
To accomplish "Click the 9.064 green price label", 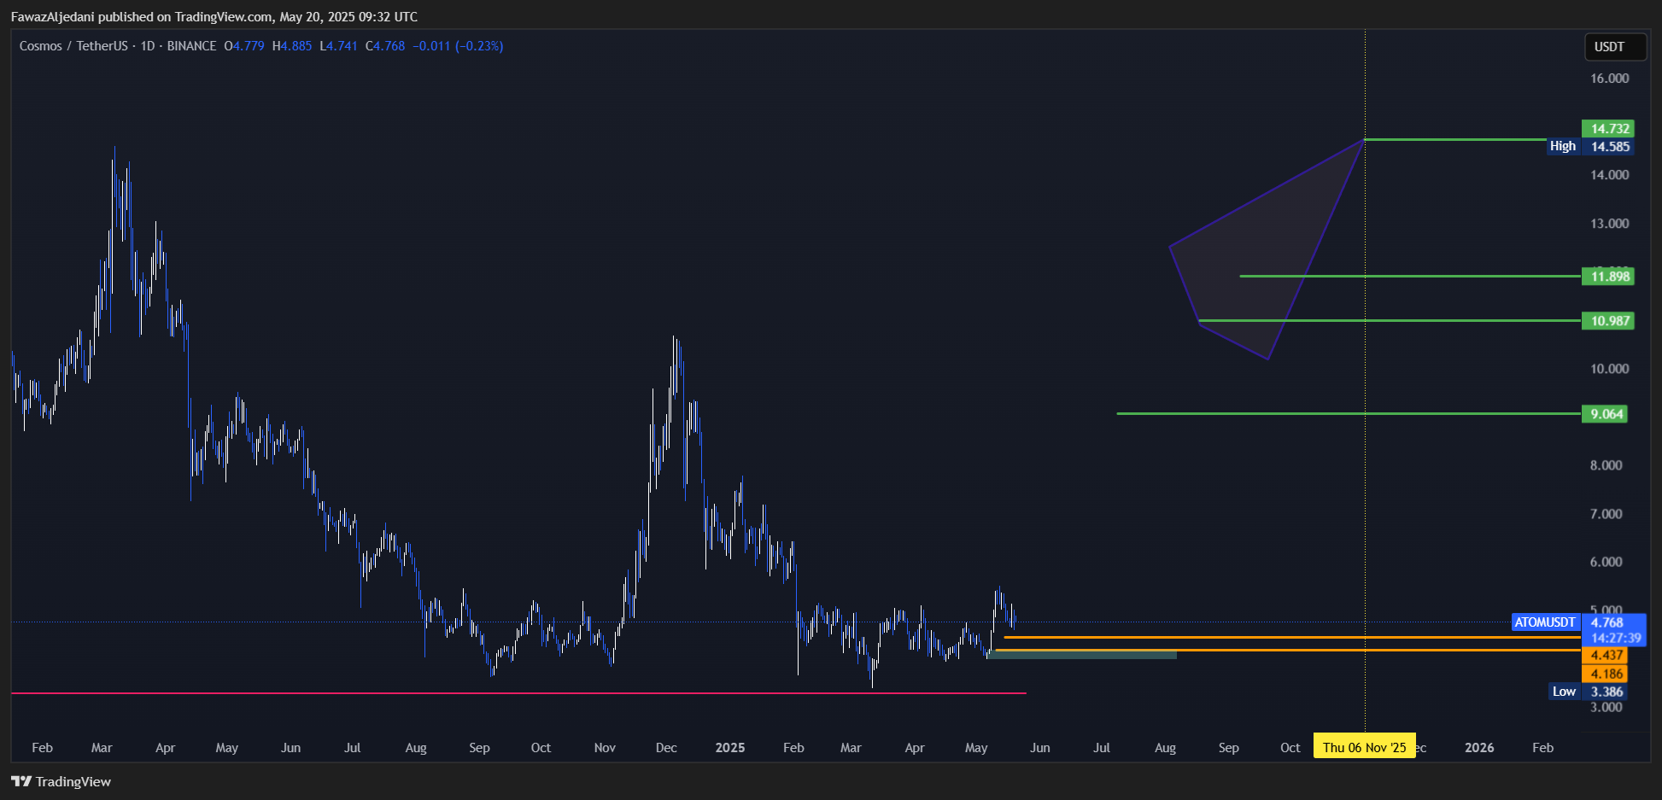I will [x=1605, y=414].
